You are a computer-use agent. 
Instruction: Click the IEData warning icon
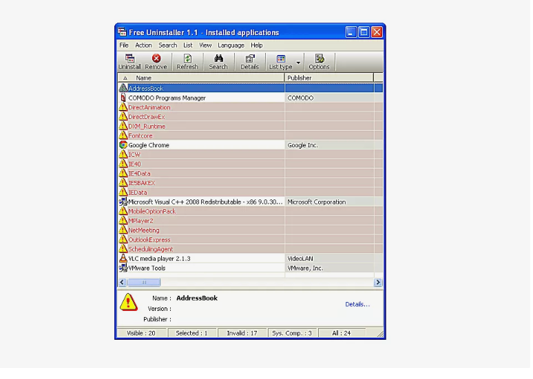pyautogui.click(x=123, y=192)
